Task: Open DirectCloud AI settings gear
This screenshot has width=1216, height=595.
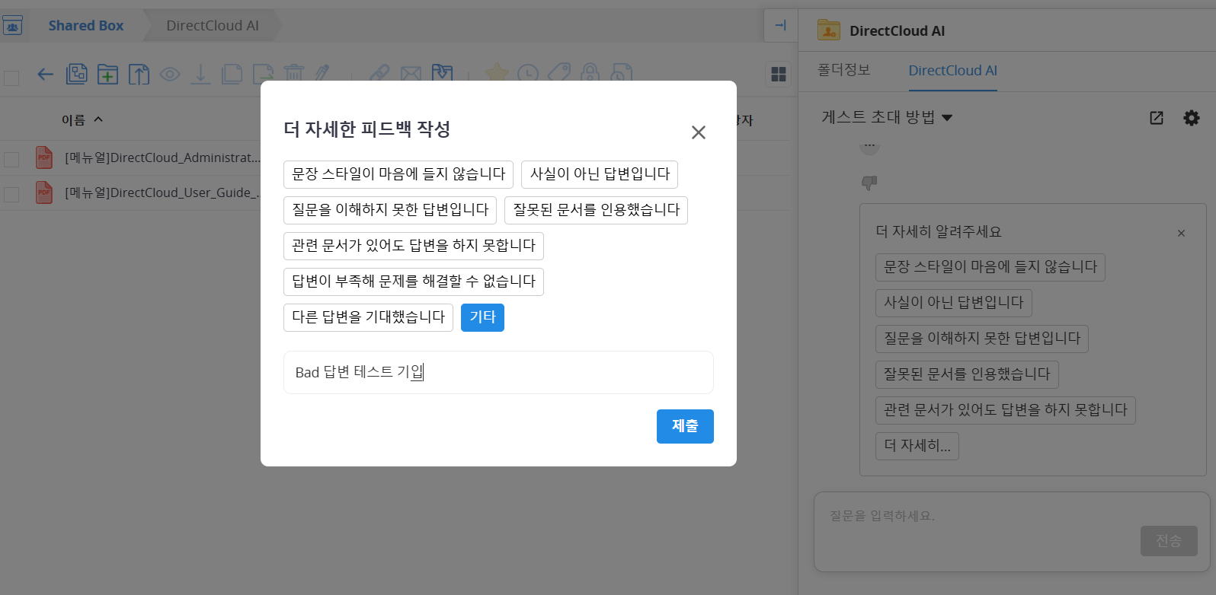Action: [x=1191, y=117]
